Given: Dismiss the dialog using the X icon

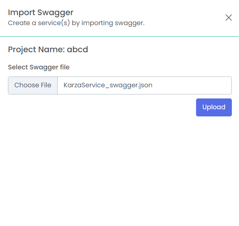Looking at the screenshot, I should tap(229, 18).
